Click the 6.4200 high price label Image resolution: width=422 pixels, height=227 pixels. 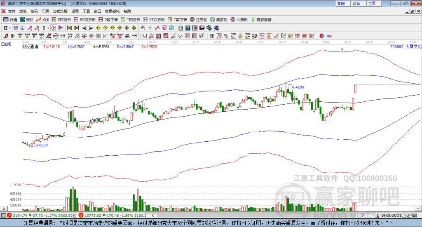tap(298, 87)
